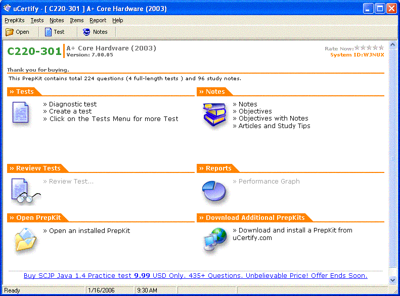
Task: Click the Test toolbar label
Action: 59,32
